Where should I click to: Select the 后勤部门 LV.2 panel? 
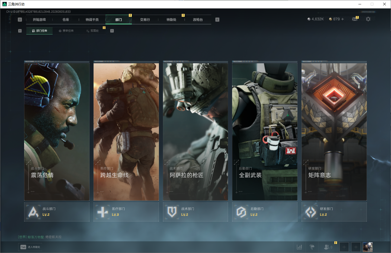point(265,212)
